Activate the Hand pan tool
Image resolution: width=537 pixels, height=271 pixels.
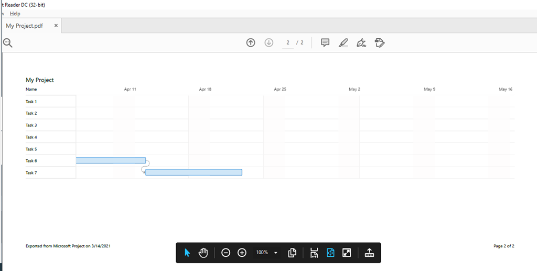[203, 253]
